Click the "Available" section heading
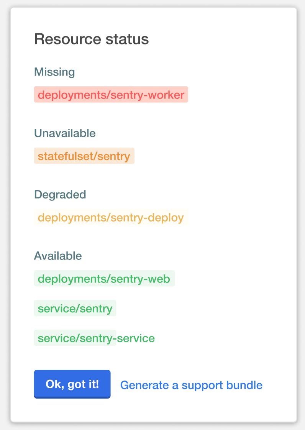The height and width of the screenshot is (430, 305). pyautogui.click(x=58, y=256)
